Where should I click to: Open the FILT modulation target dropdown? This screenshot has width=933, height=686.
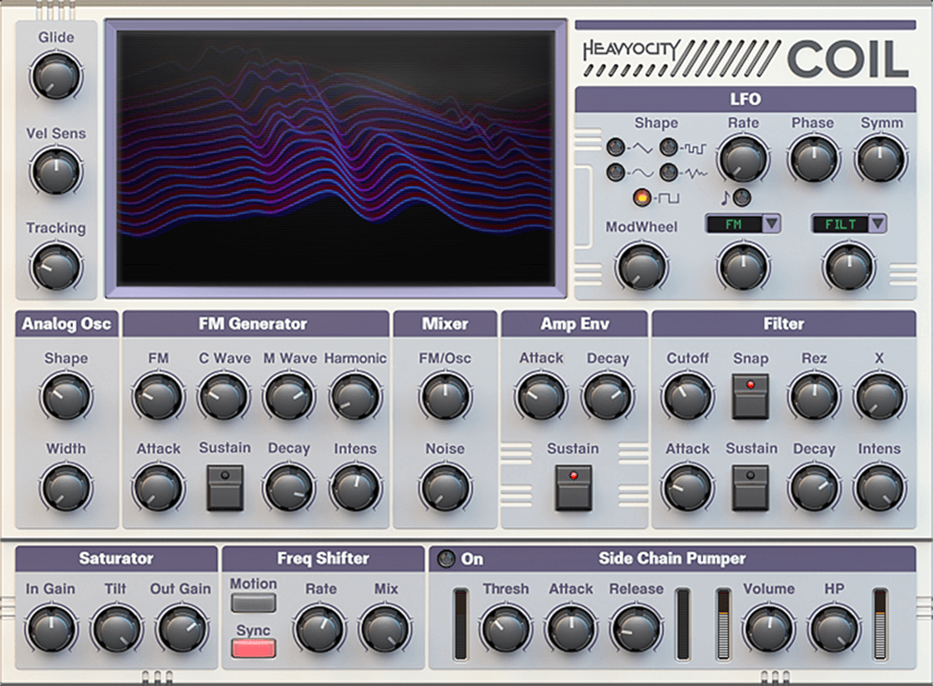(x=877, y=223)
